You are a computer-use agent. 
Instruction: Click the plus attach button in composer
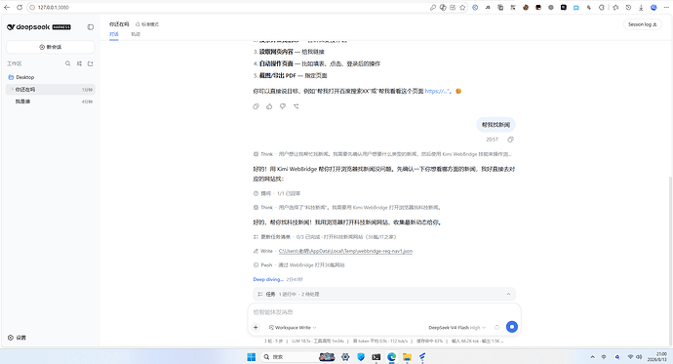click(x=256, y=327)
